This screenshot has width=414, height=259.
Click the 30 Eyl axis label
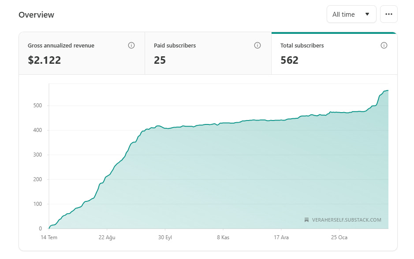pyautogui.click(x=165, y=237)
